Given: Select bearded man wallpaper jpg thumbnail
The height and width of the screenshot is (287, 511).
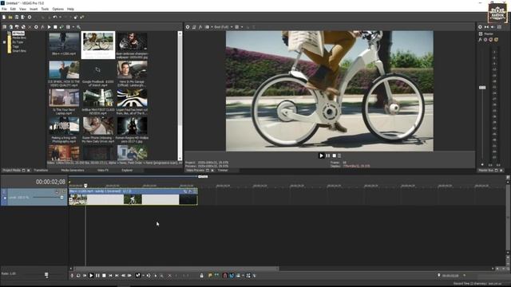Looking at the screenshot, I should tap(132, 45).
